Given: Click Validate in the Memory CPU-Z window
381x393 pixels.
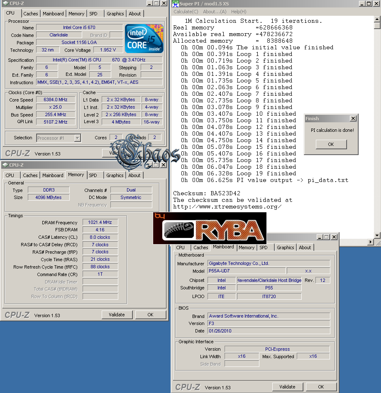Looking at the screenshot, I should pos(117,315).
